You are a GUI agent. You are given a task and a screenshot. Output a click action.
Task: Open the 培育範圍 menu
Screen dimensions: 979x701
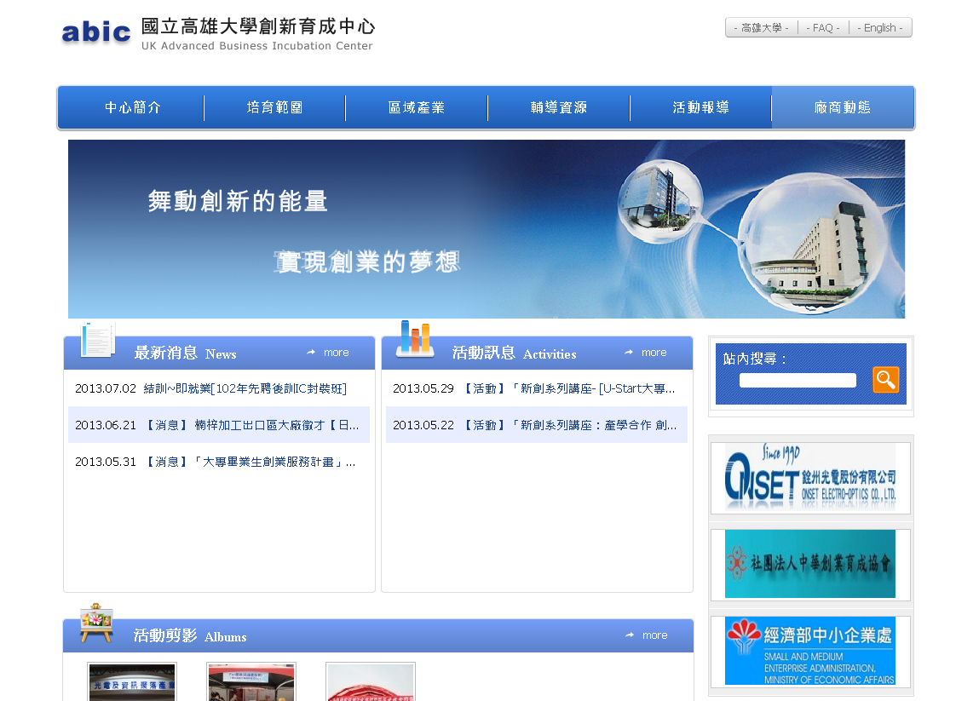[274, 108]
